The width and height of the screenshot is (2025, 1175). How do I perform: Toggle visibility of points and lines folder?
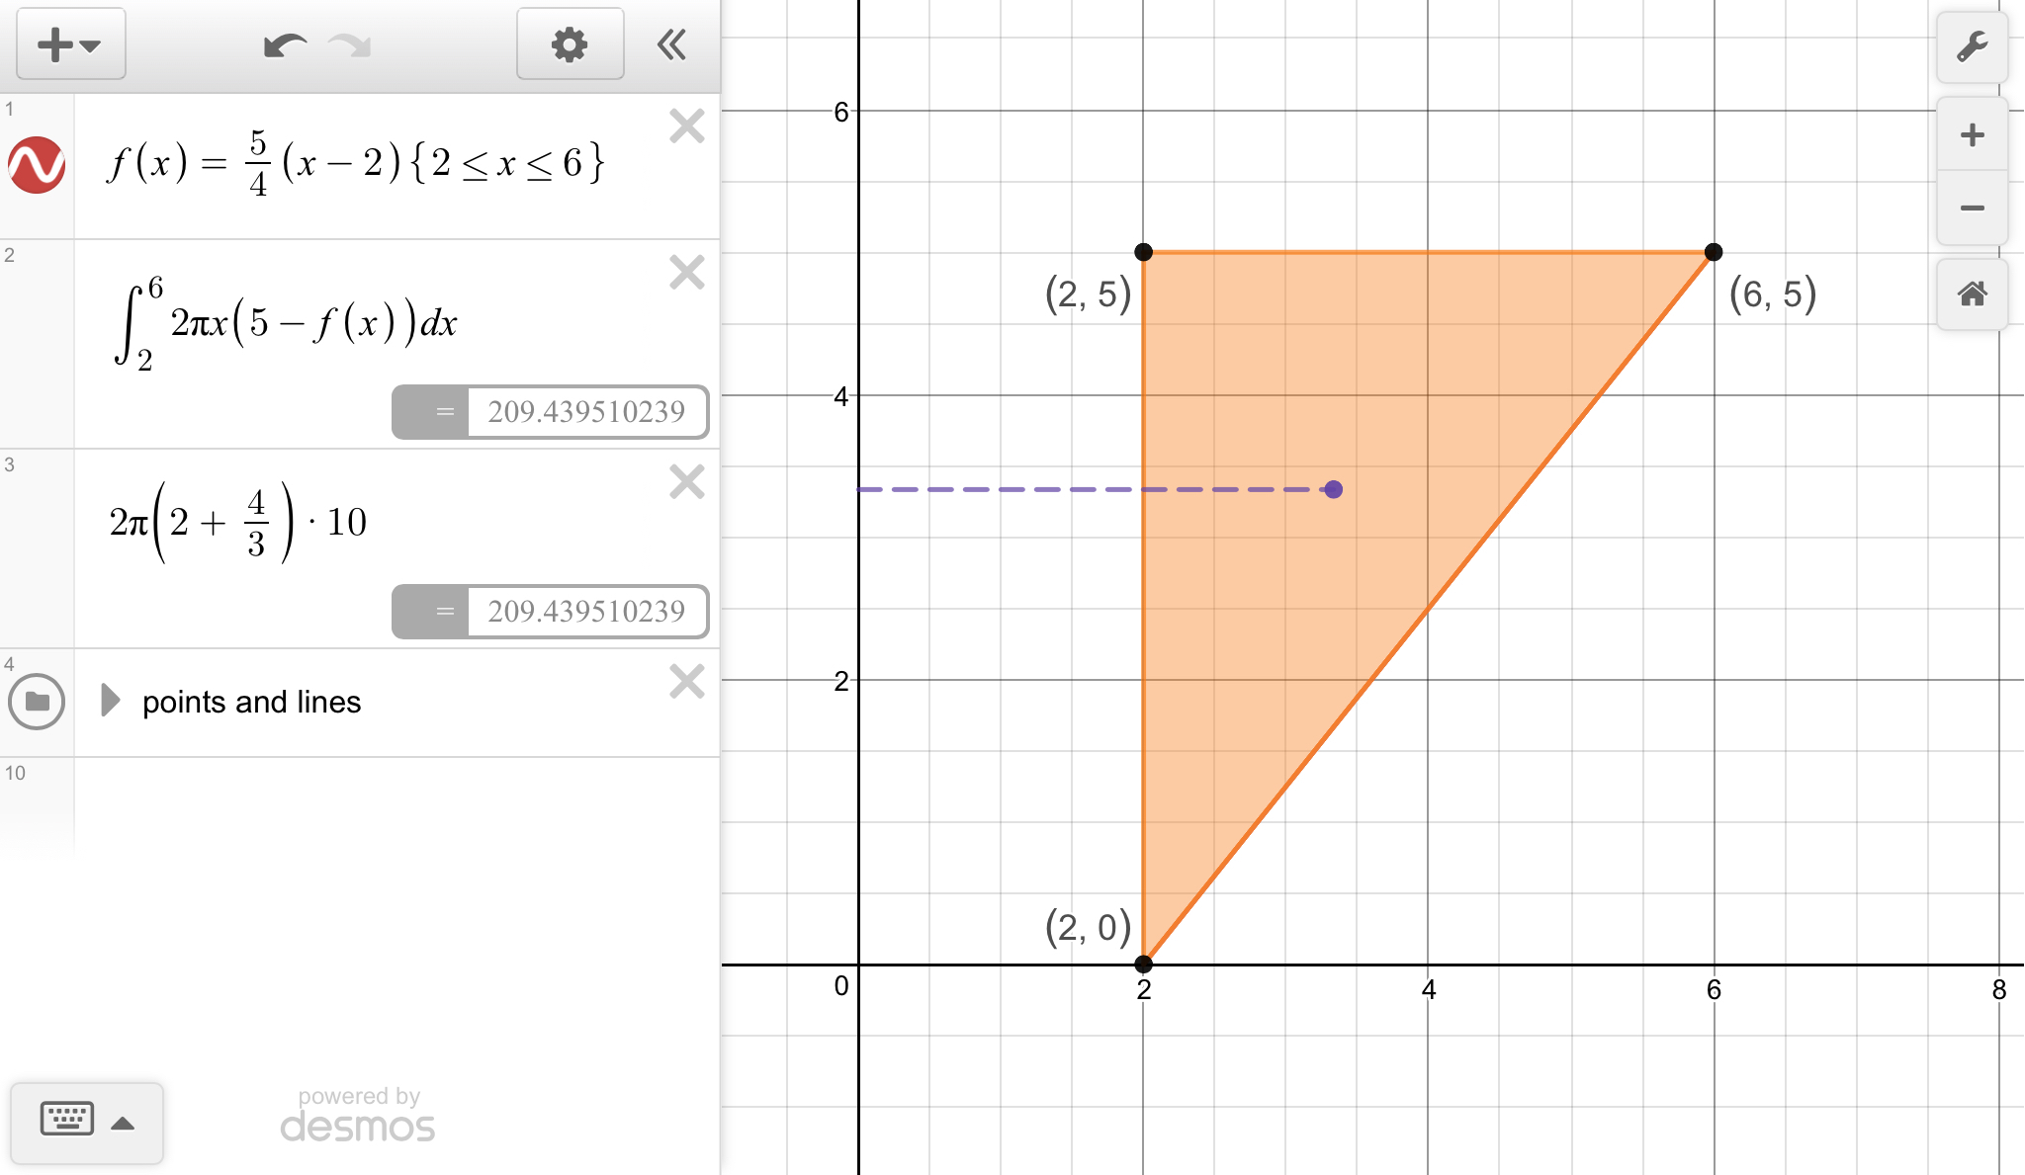[x=37, y=702]
